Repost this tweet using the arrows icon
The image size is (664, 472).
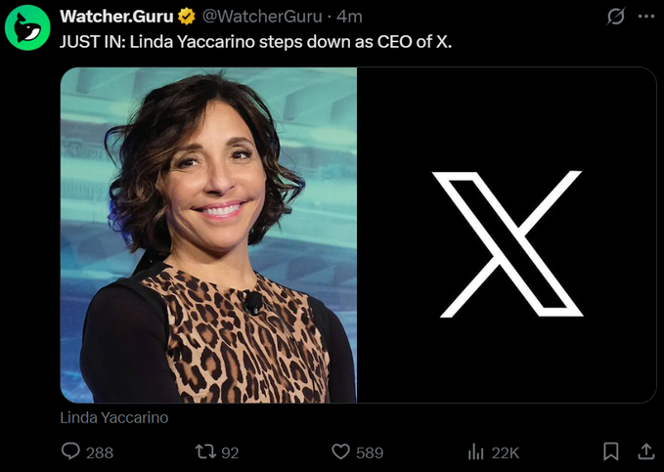(204, 451)
